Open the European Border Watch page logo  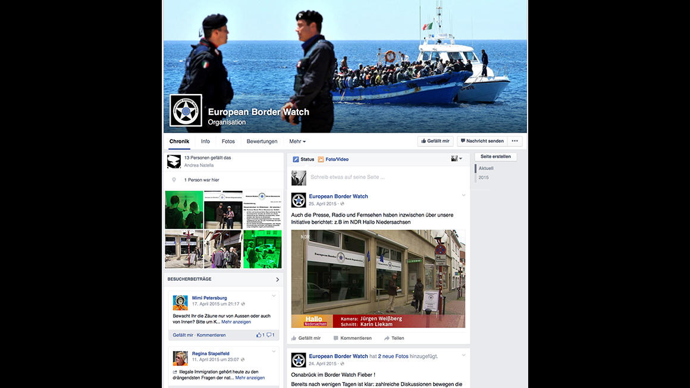186,110
